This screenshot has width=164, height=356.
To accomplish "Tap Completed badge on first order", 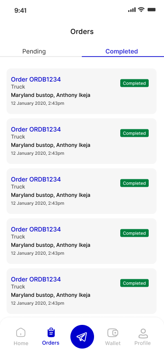I will point(134,83).
